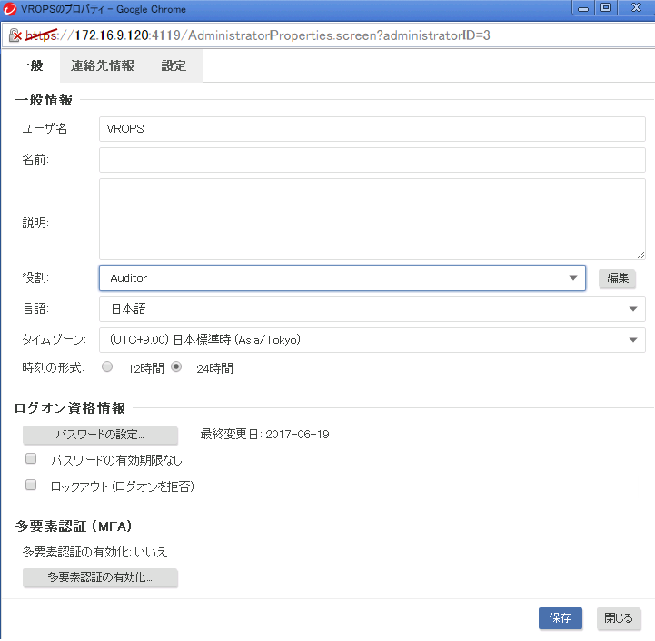The width and height of the screenshot is (655, 641).
Task: Switch to the 連絡先情報 tab
Action: 103,66
